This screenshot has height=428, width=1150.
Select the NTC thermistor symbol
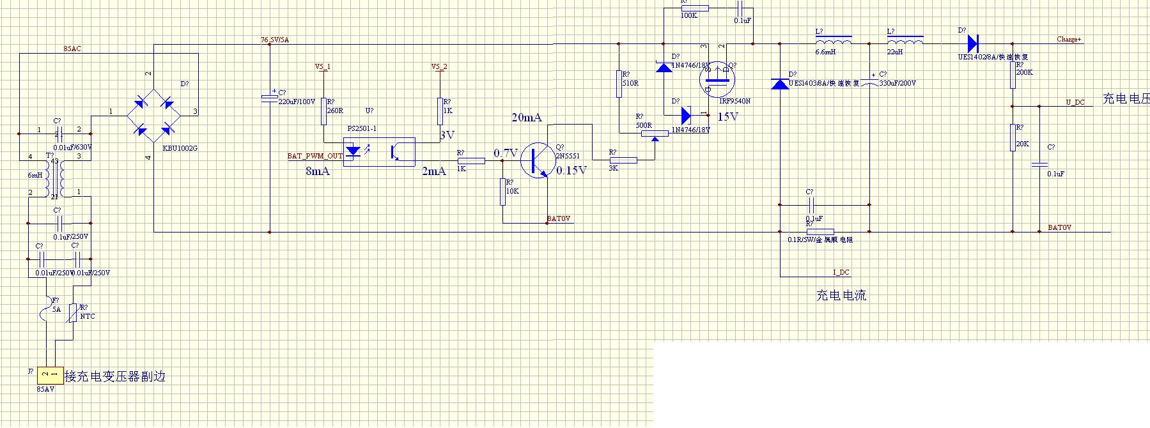pyautogui.click(x=74, y=313)
